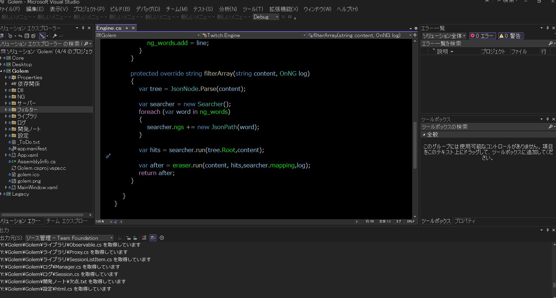Image resolution: width=556 pixels, height=298 pixels.
Task: Collapse all in Solution Explorer toolbar
Action: point(27,36)
